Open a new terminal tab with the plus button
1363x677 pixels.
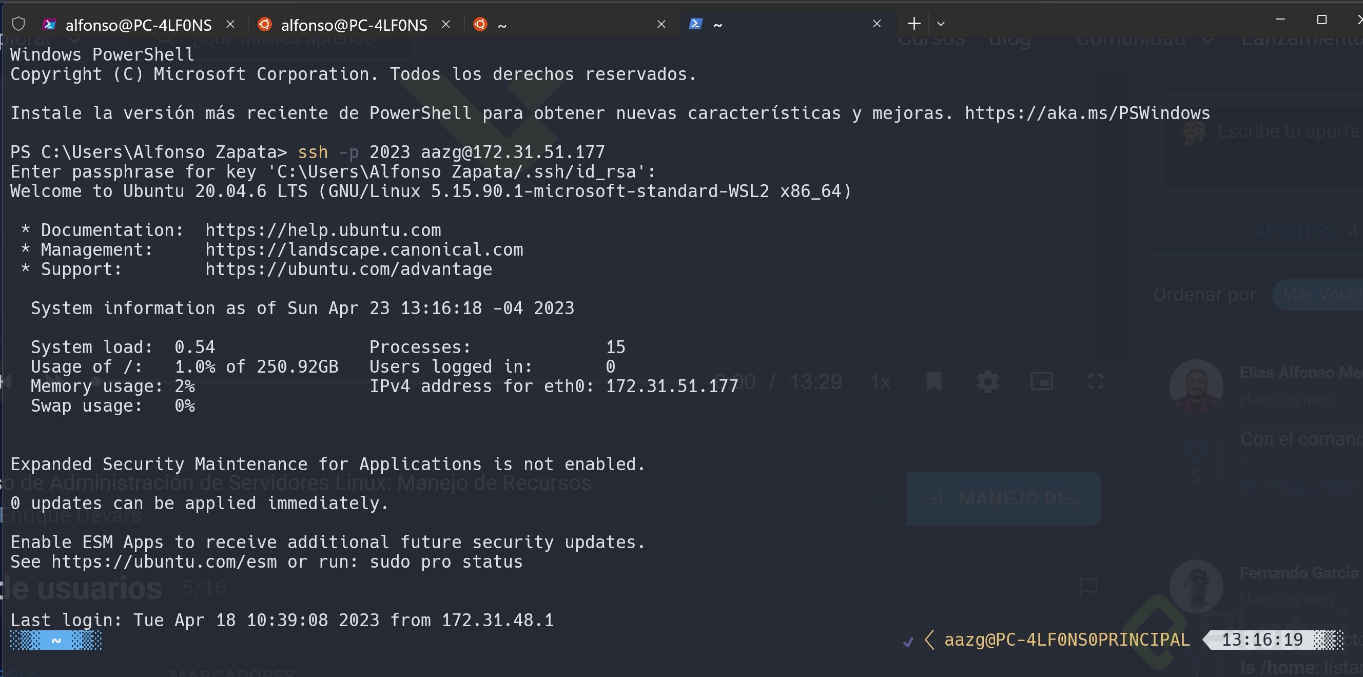tap(914, 24)
